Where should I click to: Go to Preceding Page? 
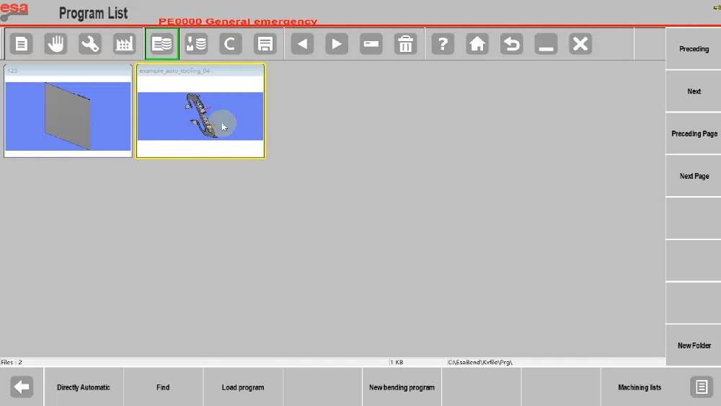click(694, 134)
